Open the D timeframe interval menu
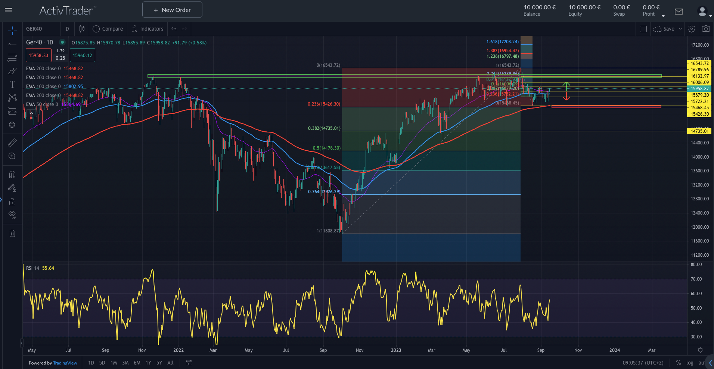 click(67, 28)
